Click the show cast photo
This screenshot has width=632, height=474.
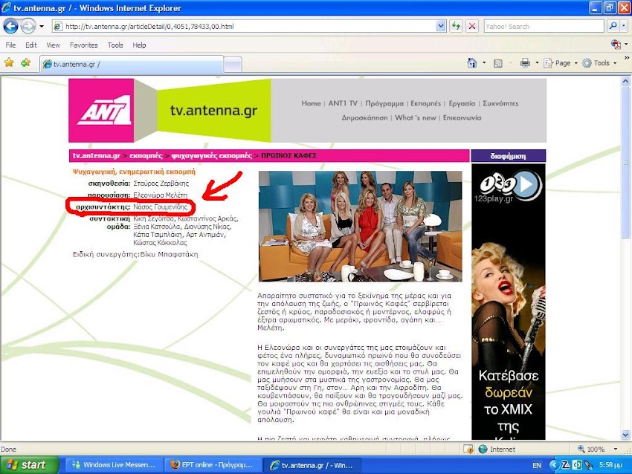click(x=361, y=227)
